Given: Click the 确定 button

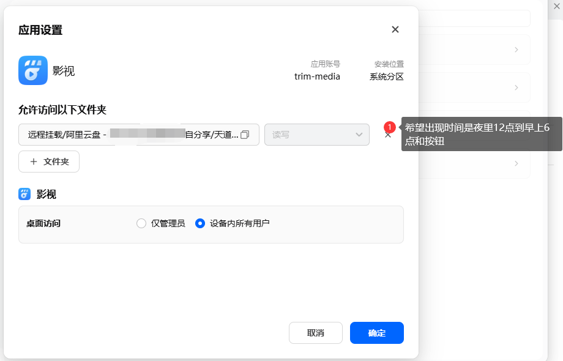Looking at the screenshot, I should (x=376, y=333).
